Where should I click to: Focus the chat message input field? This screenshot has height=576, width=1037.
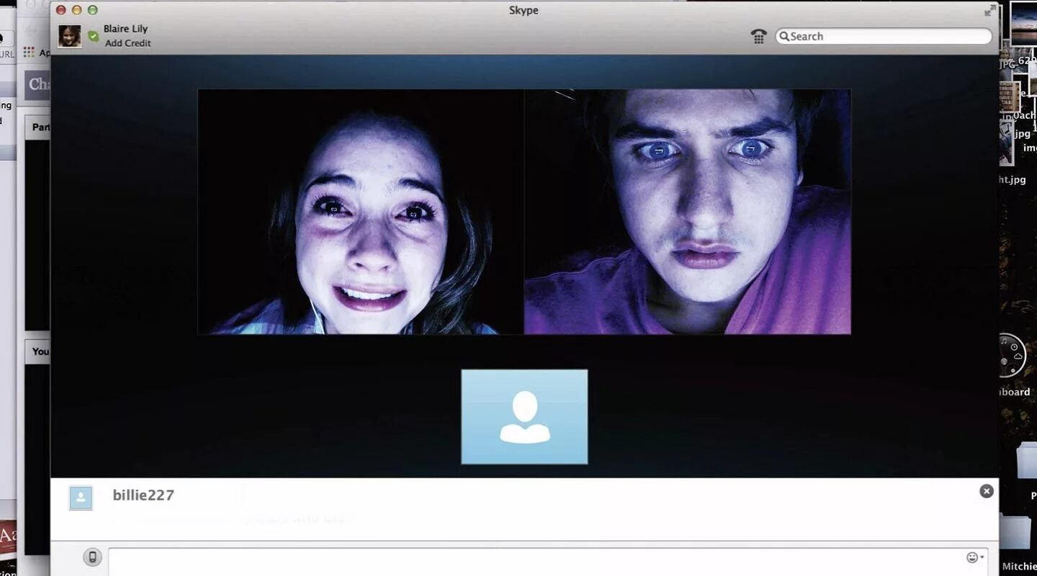549,561
